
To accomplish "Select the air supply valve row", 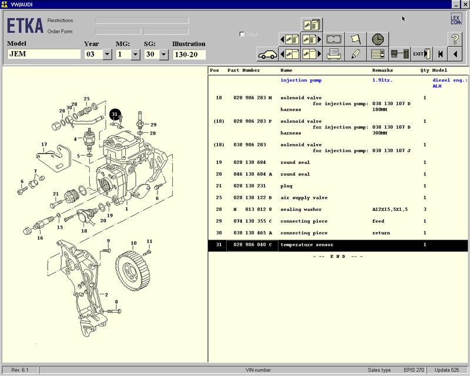I will (337, 197).
